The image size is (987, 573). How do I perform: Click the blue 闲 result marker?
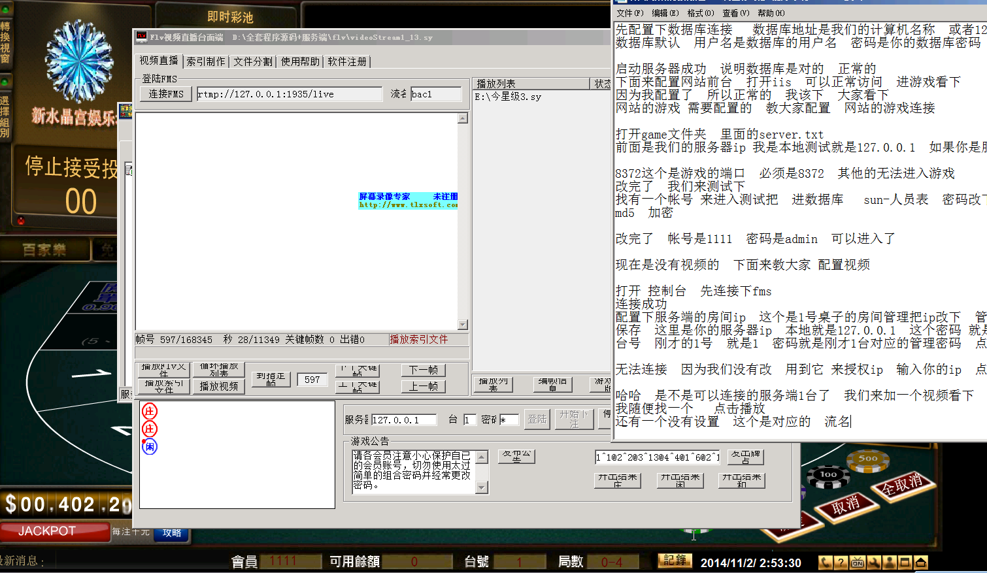(150, 447)
